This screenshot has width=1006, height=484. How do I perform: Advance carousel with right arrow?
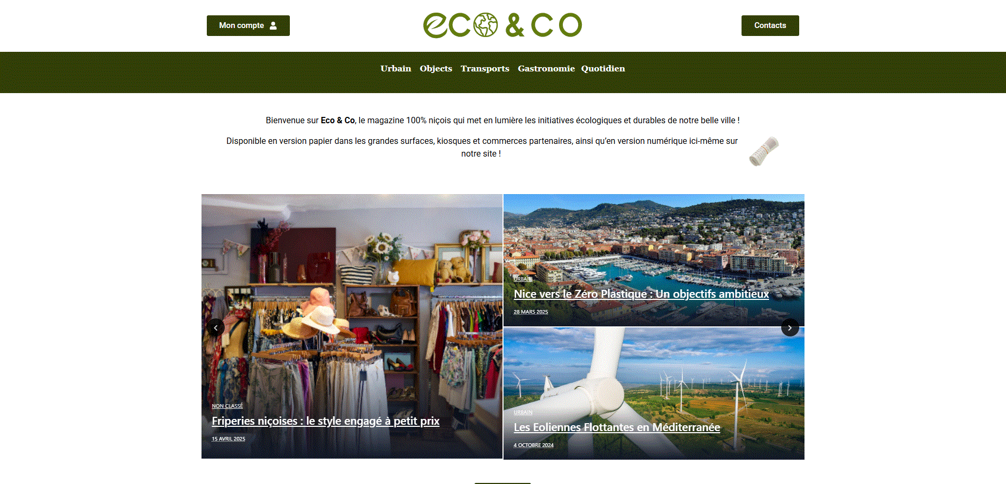point(790,328)
